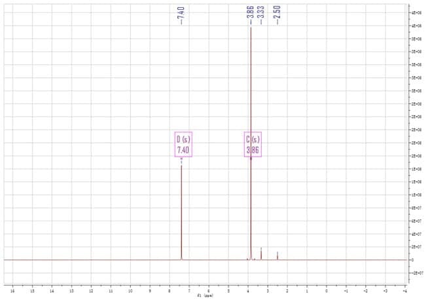Click the 10 tick label on ppm axis
432x302 pixels.
coord(130,291)
